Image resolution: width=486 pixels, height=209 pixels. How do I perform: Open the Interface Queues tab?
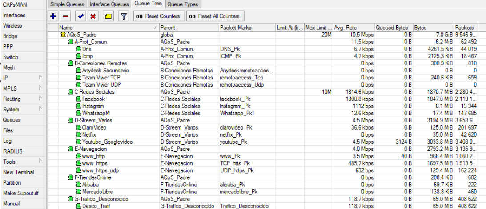(109, 4)
